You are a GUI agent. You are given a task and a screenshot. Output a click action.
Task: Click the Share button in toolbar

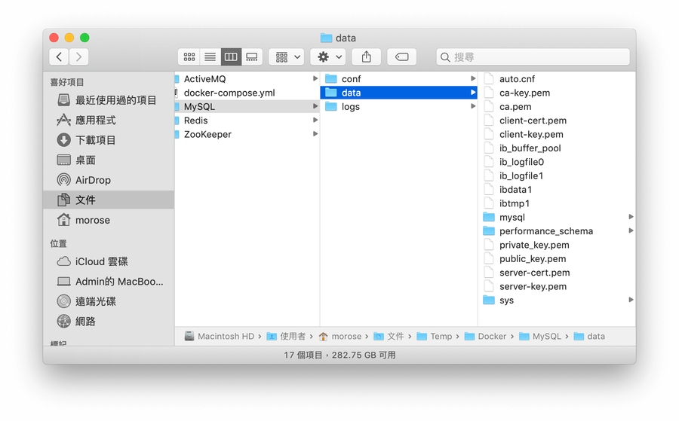(x=367, y=57)
